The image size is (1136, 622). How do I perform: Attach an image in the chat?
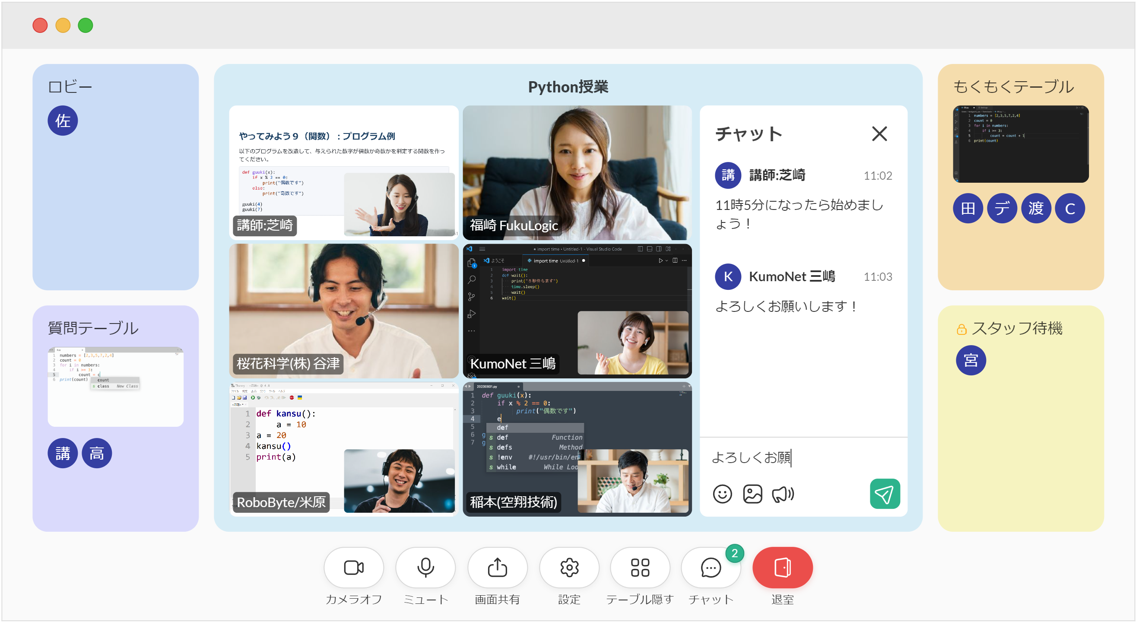752,494
